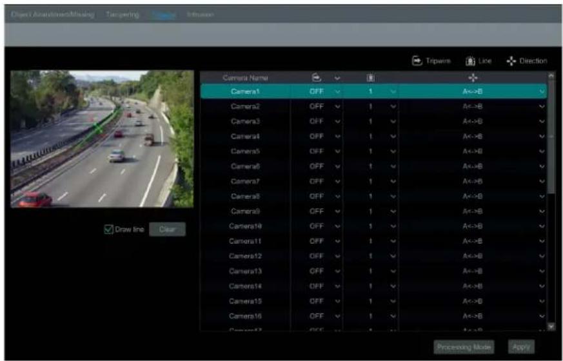Click the vertical scrollbar thumb
The width and height of the screenshot is (563, 361).
[551, 137]
